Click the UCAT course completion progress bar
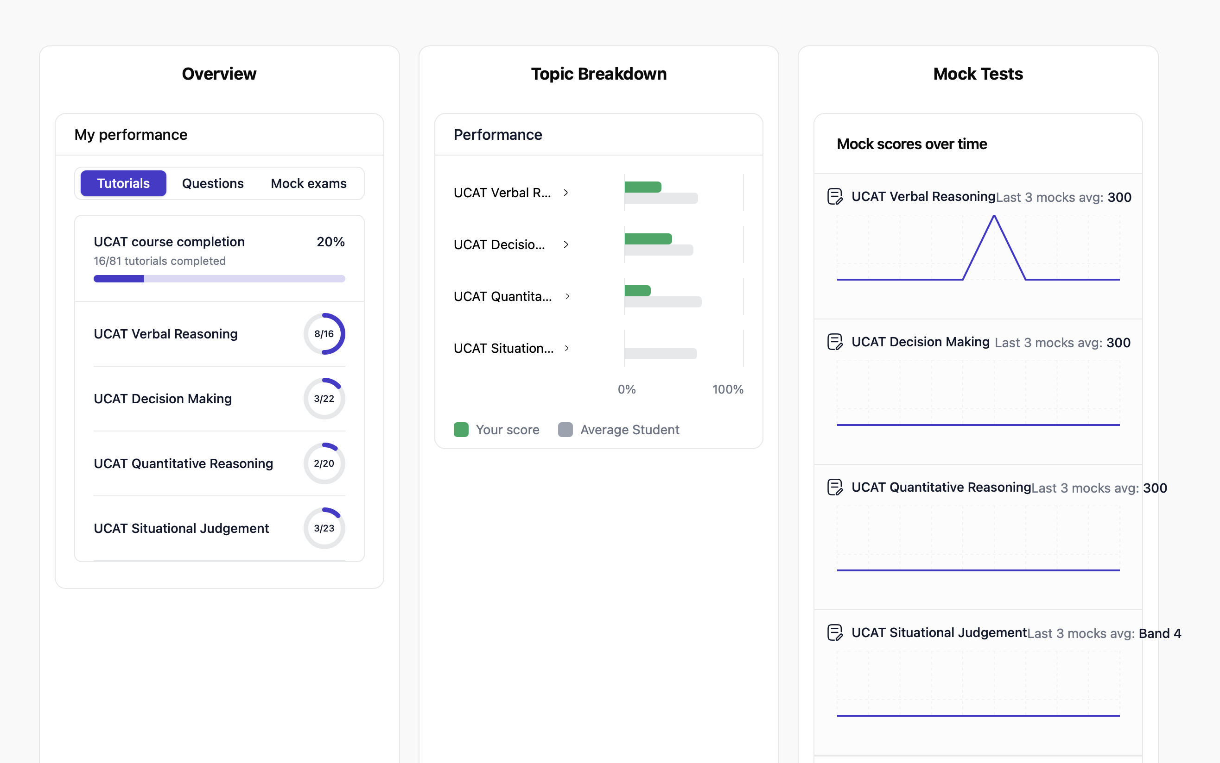This screenshot has height=763, width=1220. click(x=219, y=279)
